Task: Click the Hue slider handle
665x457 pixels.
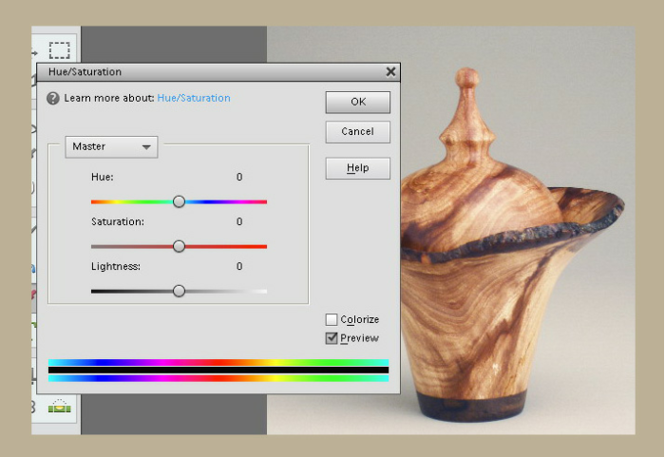Action: click(179, 201)
